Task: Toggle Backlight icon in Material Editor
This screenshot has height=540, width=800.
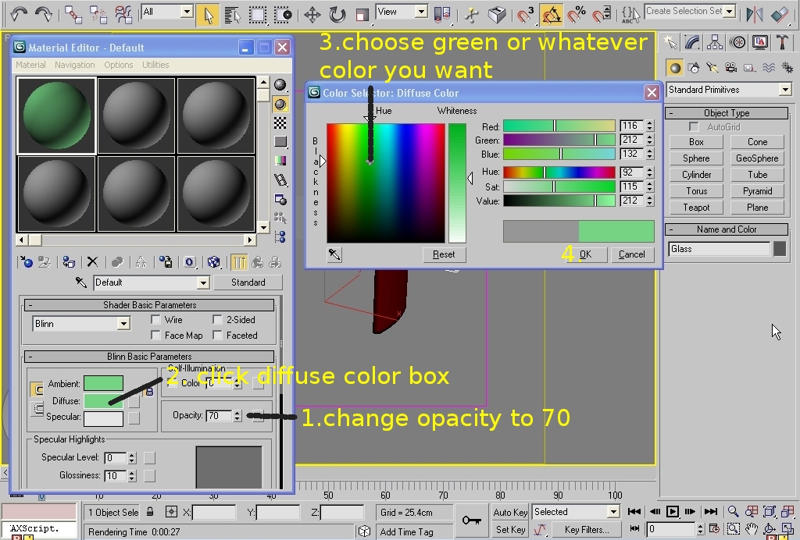Action: [x=280, y=105]
